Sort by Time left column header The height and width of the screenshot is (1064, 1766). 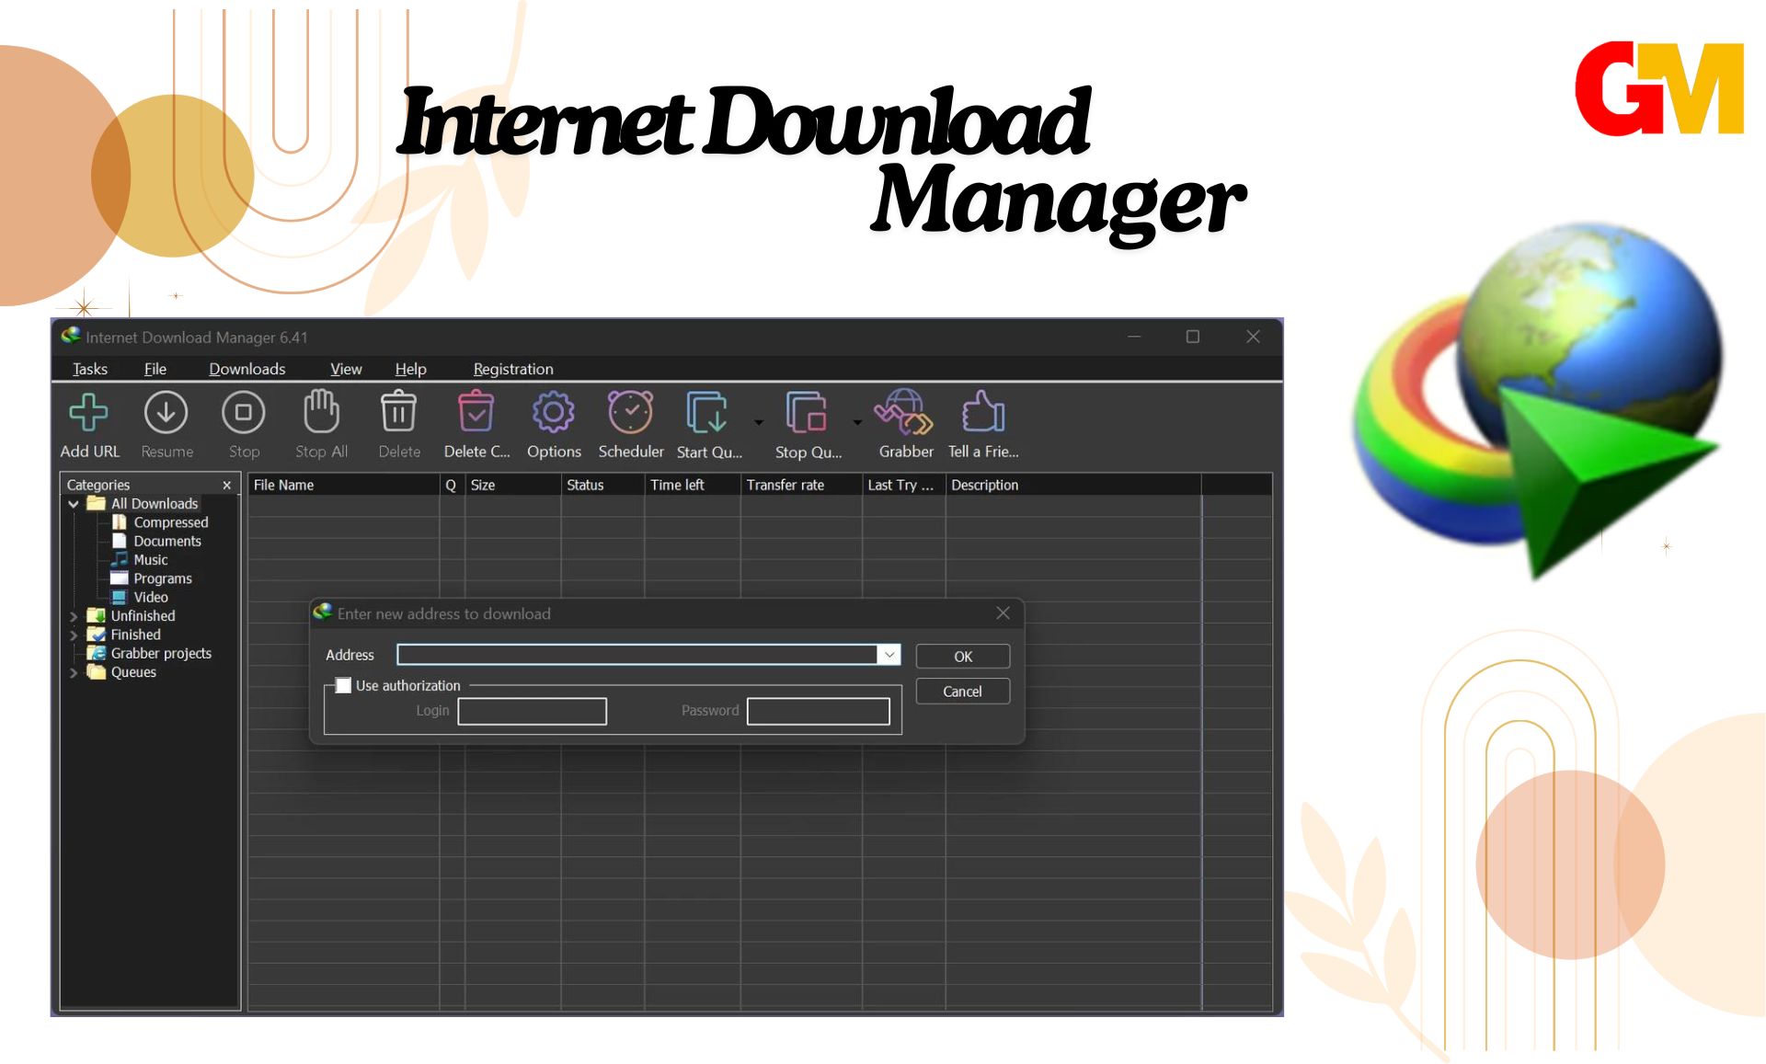(693, 485)
